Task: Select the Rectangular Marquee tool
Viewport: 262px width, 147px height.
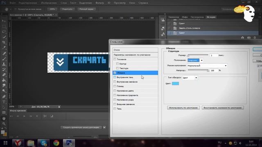Action: (x=4, y=27)
